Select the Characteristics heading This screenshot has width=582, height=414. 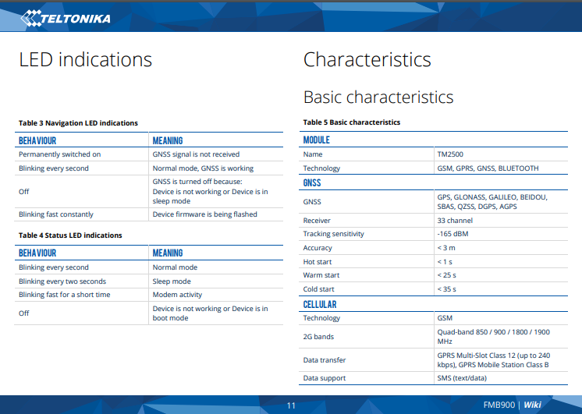pyautogui.click(x=367, y=60)
